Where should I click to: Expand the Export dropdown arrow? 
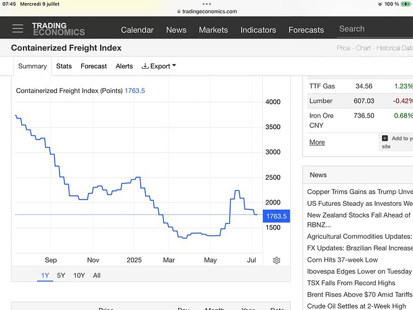[x=174, y=66]
